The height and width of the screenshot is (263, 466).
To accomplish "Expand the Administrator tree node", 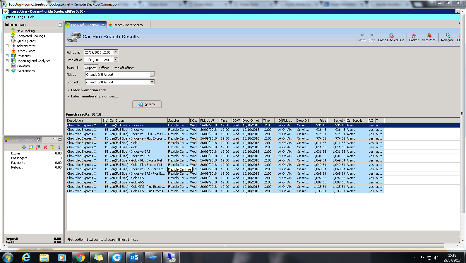I will point(7,46).
